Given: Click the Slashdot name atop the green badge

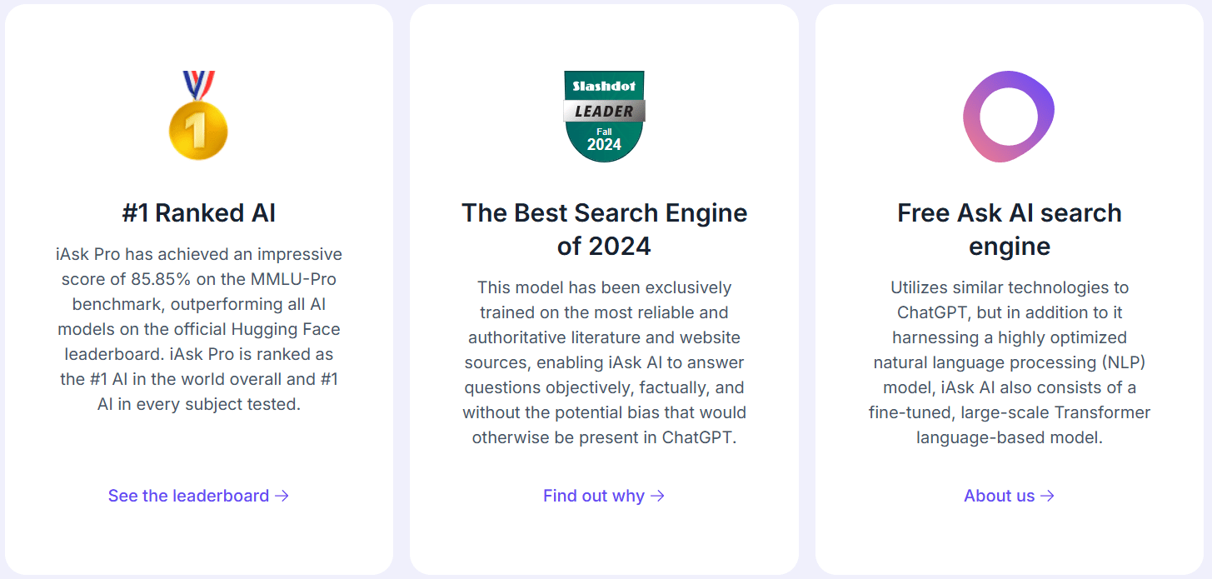Looking at the screenshot, I should point(604,86).
